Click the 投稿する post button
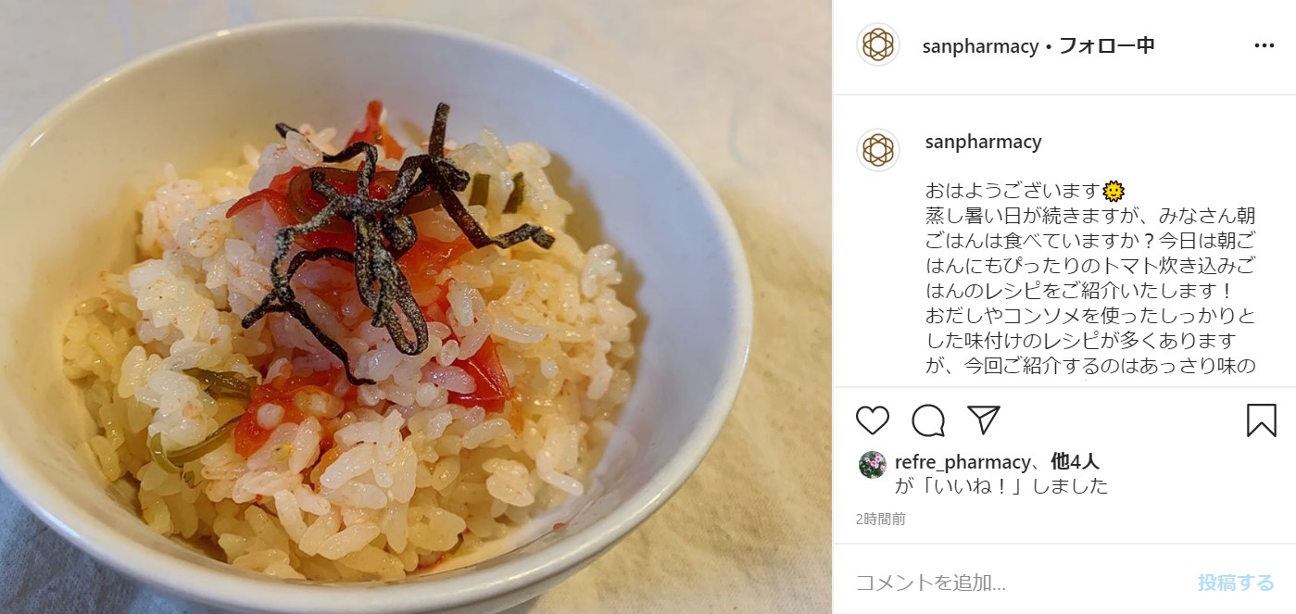Screen dimensions: 1296x614 coord(1236,583)
